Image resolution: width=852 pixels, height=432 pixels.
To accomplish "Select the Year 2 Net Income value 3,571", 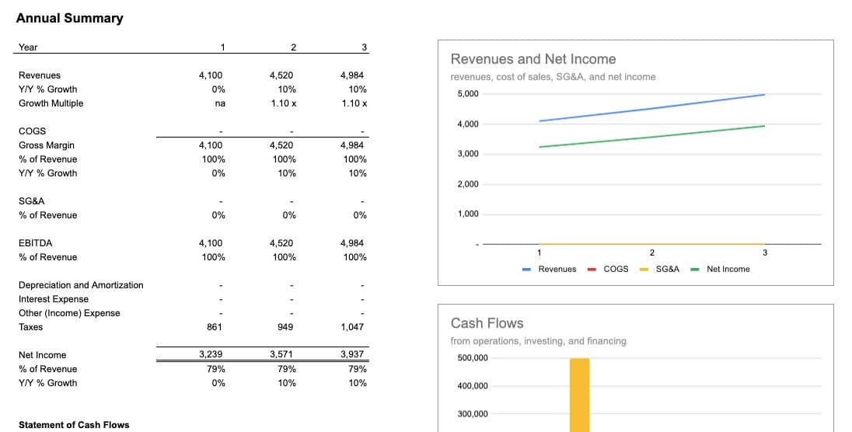I will 281,355.
